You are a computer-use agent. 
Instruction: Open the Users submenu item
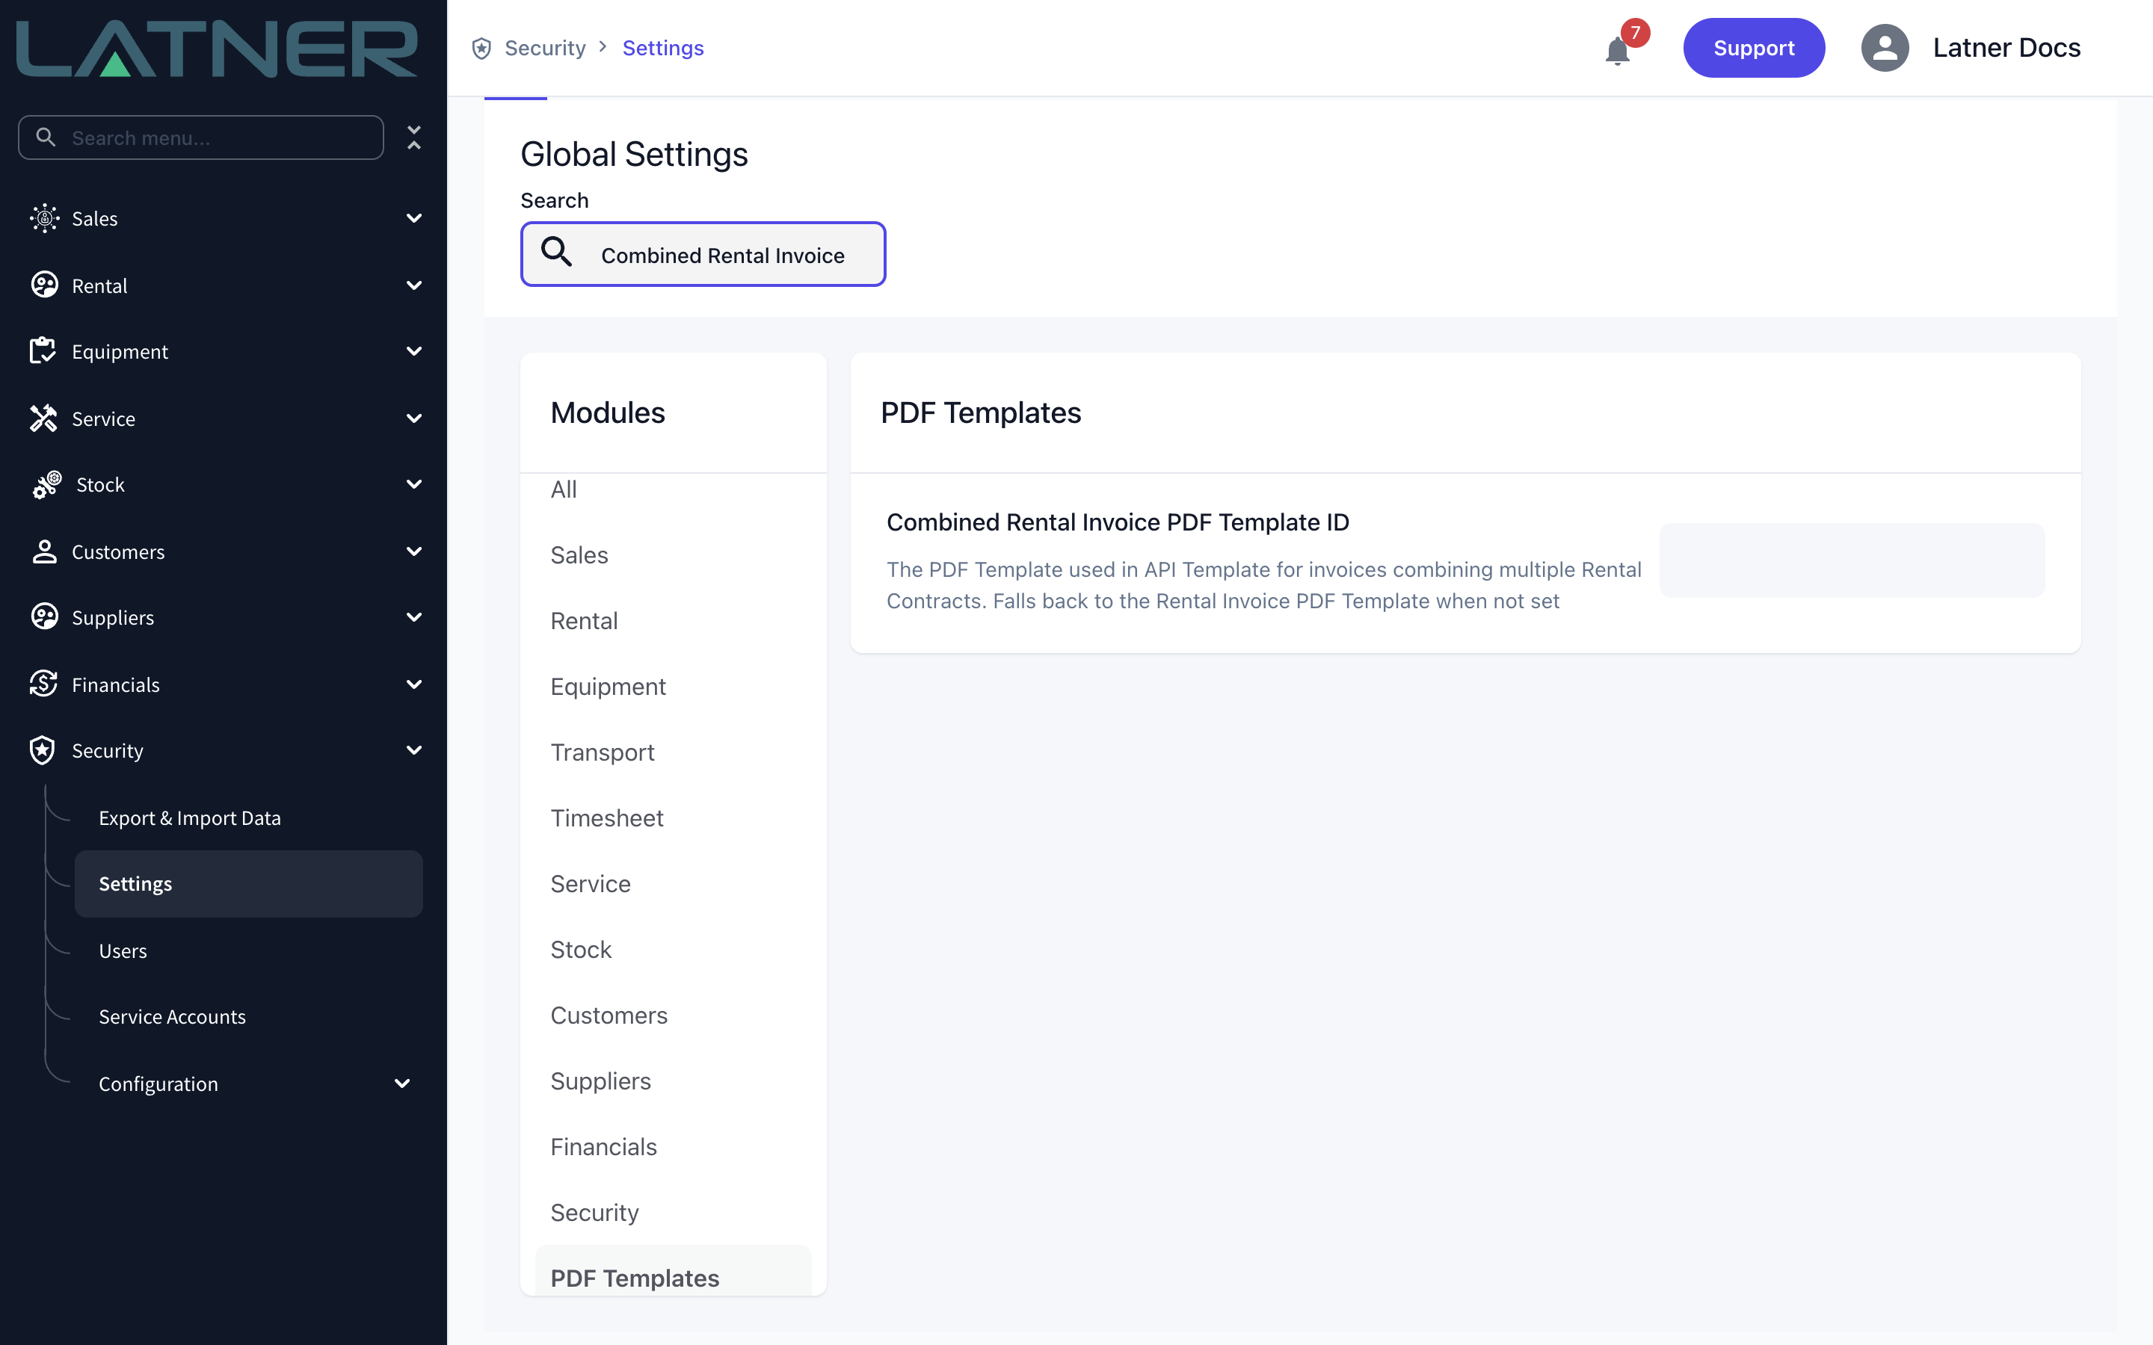click(x=123, y=951)
